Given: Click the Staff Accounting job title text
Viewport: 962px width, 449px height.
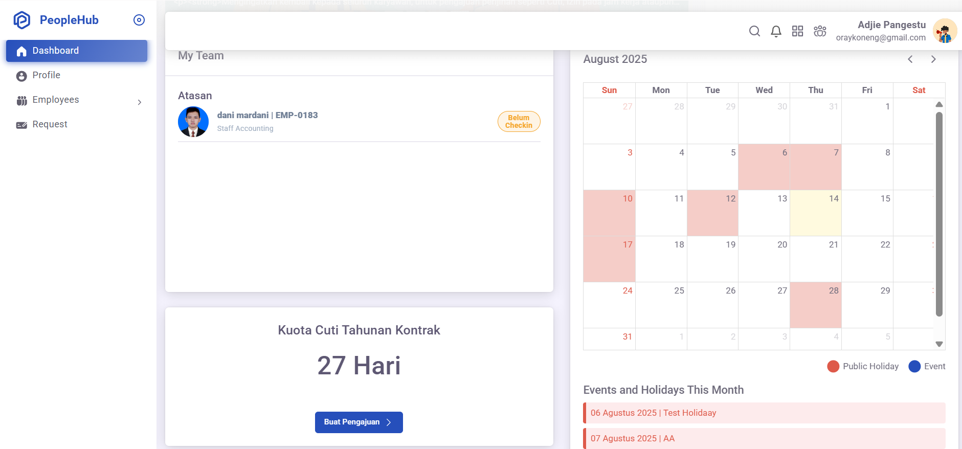Looking at the screenshot, I should pyautogui.click(x=245, y=128).
